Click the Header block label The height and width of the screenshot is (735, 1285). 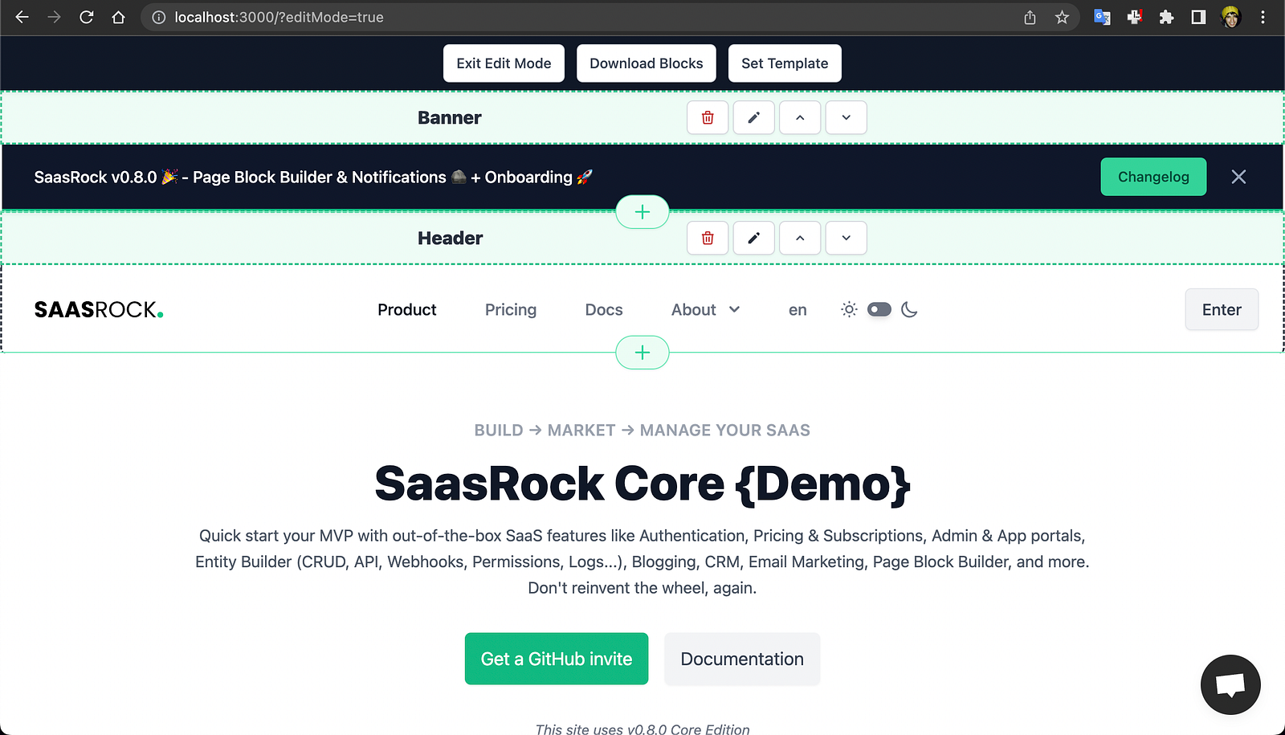click(x=450, y=238)
